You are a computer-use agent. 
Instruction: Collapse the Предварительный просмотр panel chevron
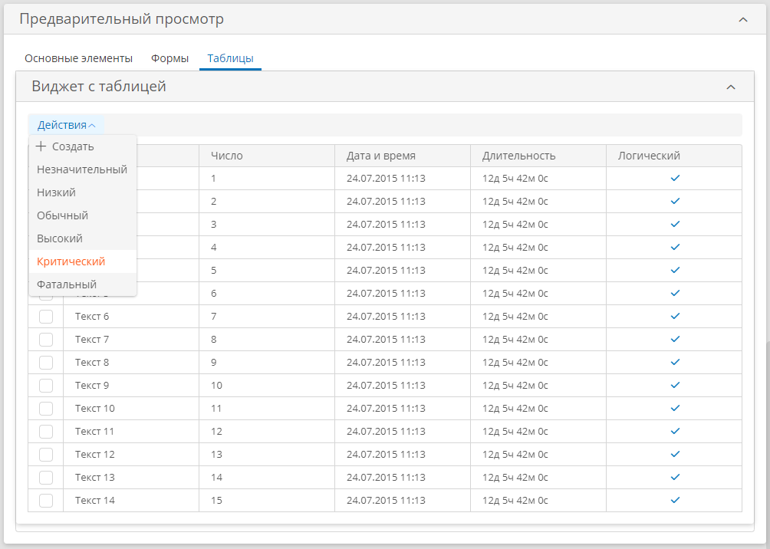[x=743, y=20]
